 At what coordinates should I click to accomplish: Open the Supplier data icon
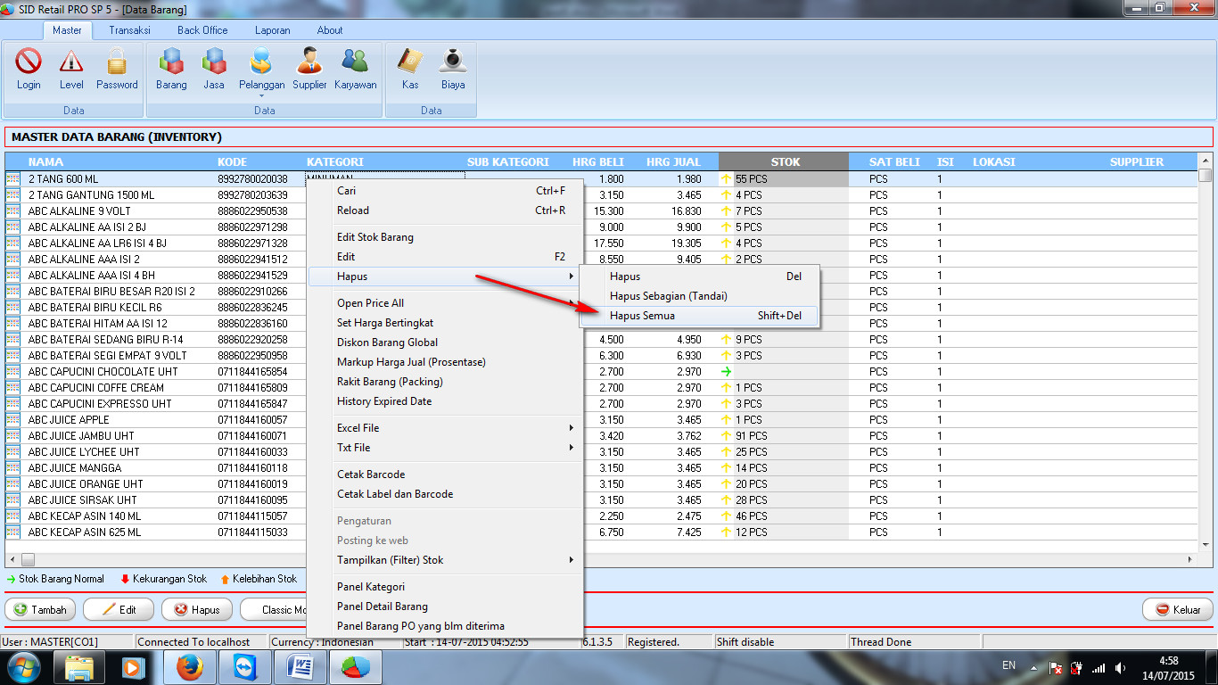coord(309,67)
